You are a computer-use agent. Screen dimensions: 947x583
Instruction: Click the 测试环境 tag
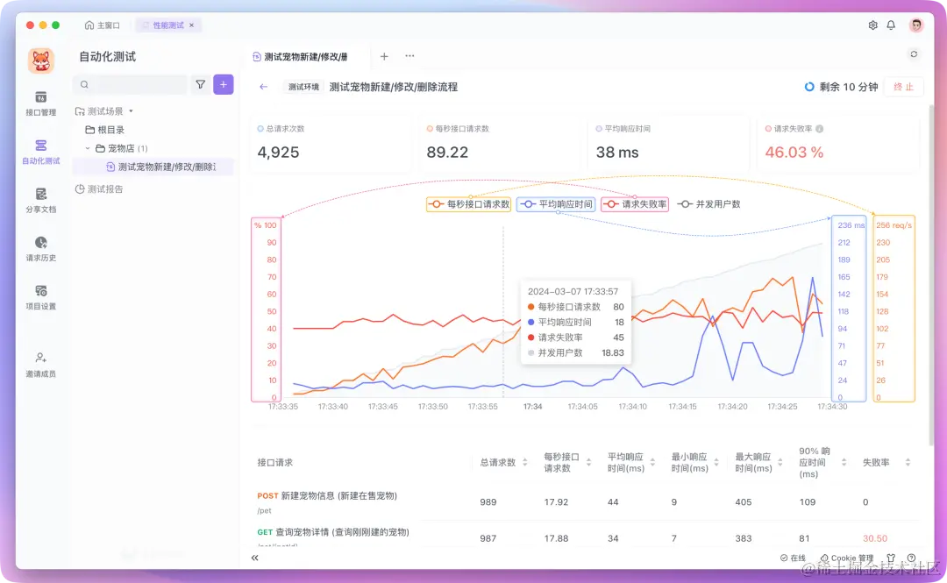pyautogui.click(x=303, y=87)
